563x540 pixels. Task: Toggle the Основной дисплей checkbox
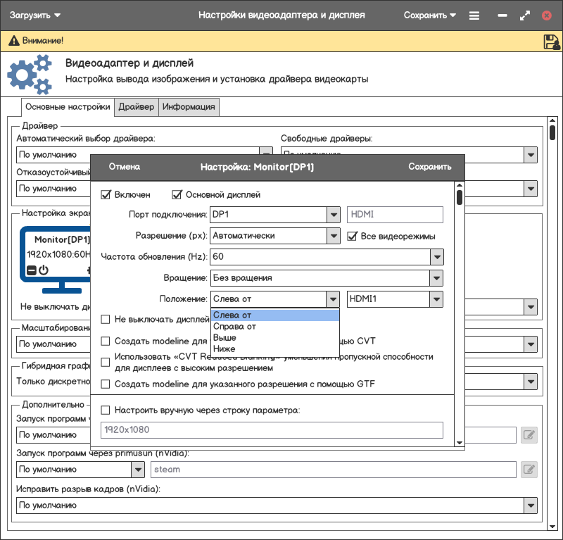point(177,194)
